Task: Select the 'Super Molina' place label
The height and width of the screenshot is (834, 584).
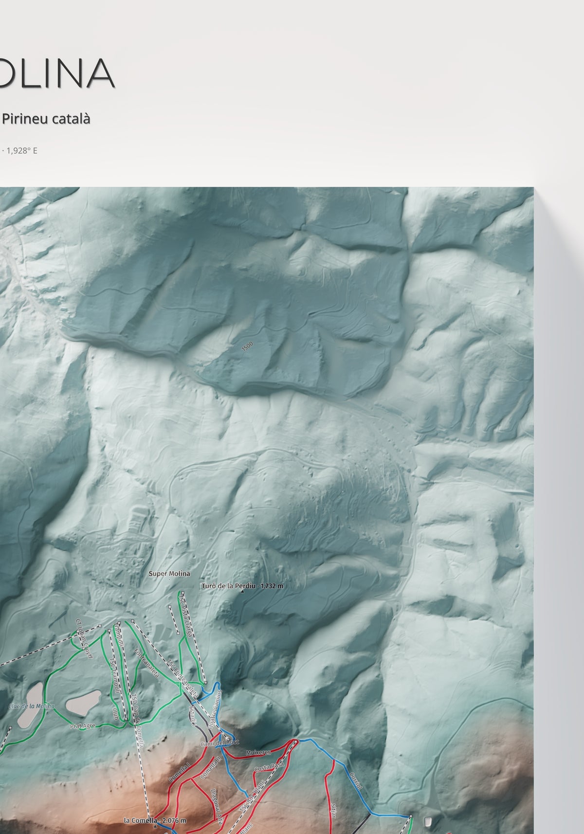Action: [x=169, y=574]
